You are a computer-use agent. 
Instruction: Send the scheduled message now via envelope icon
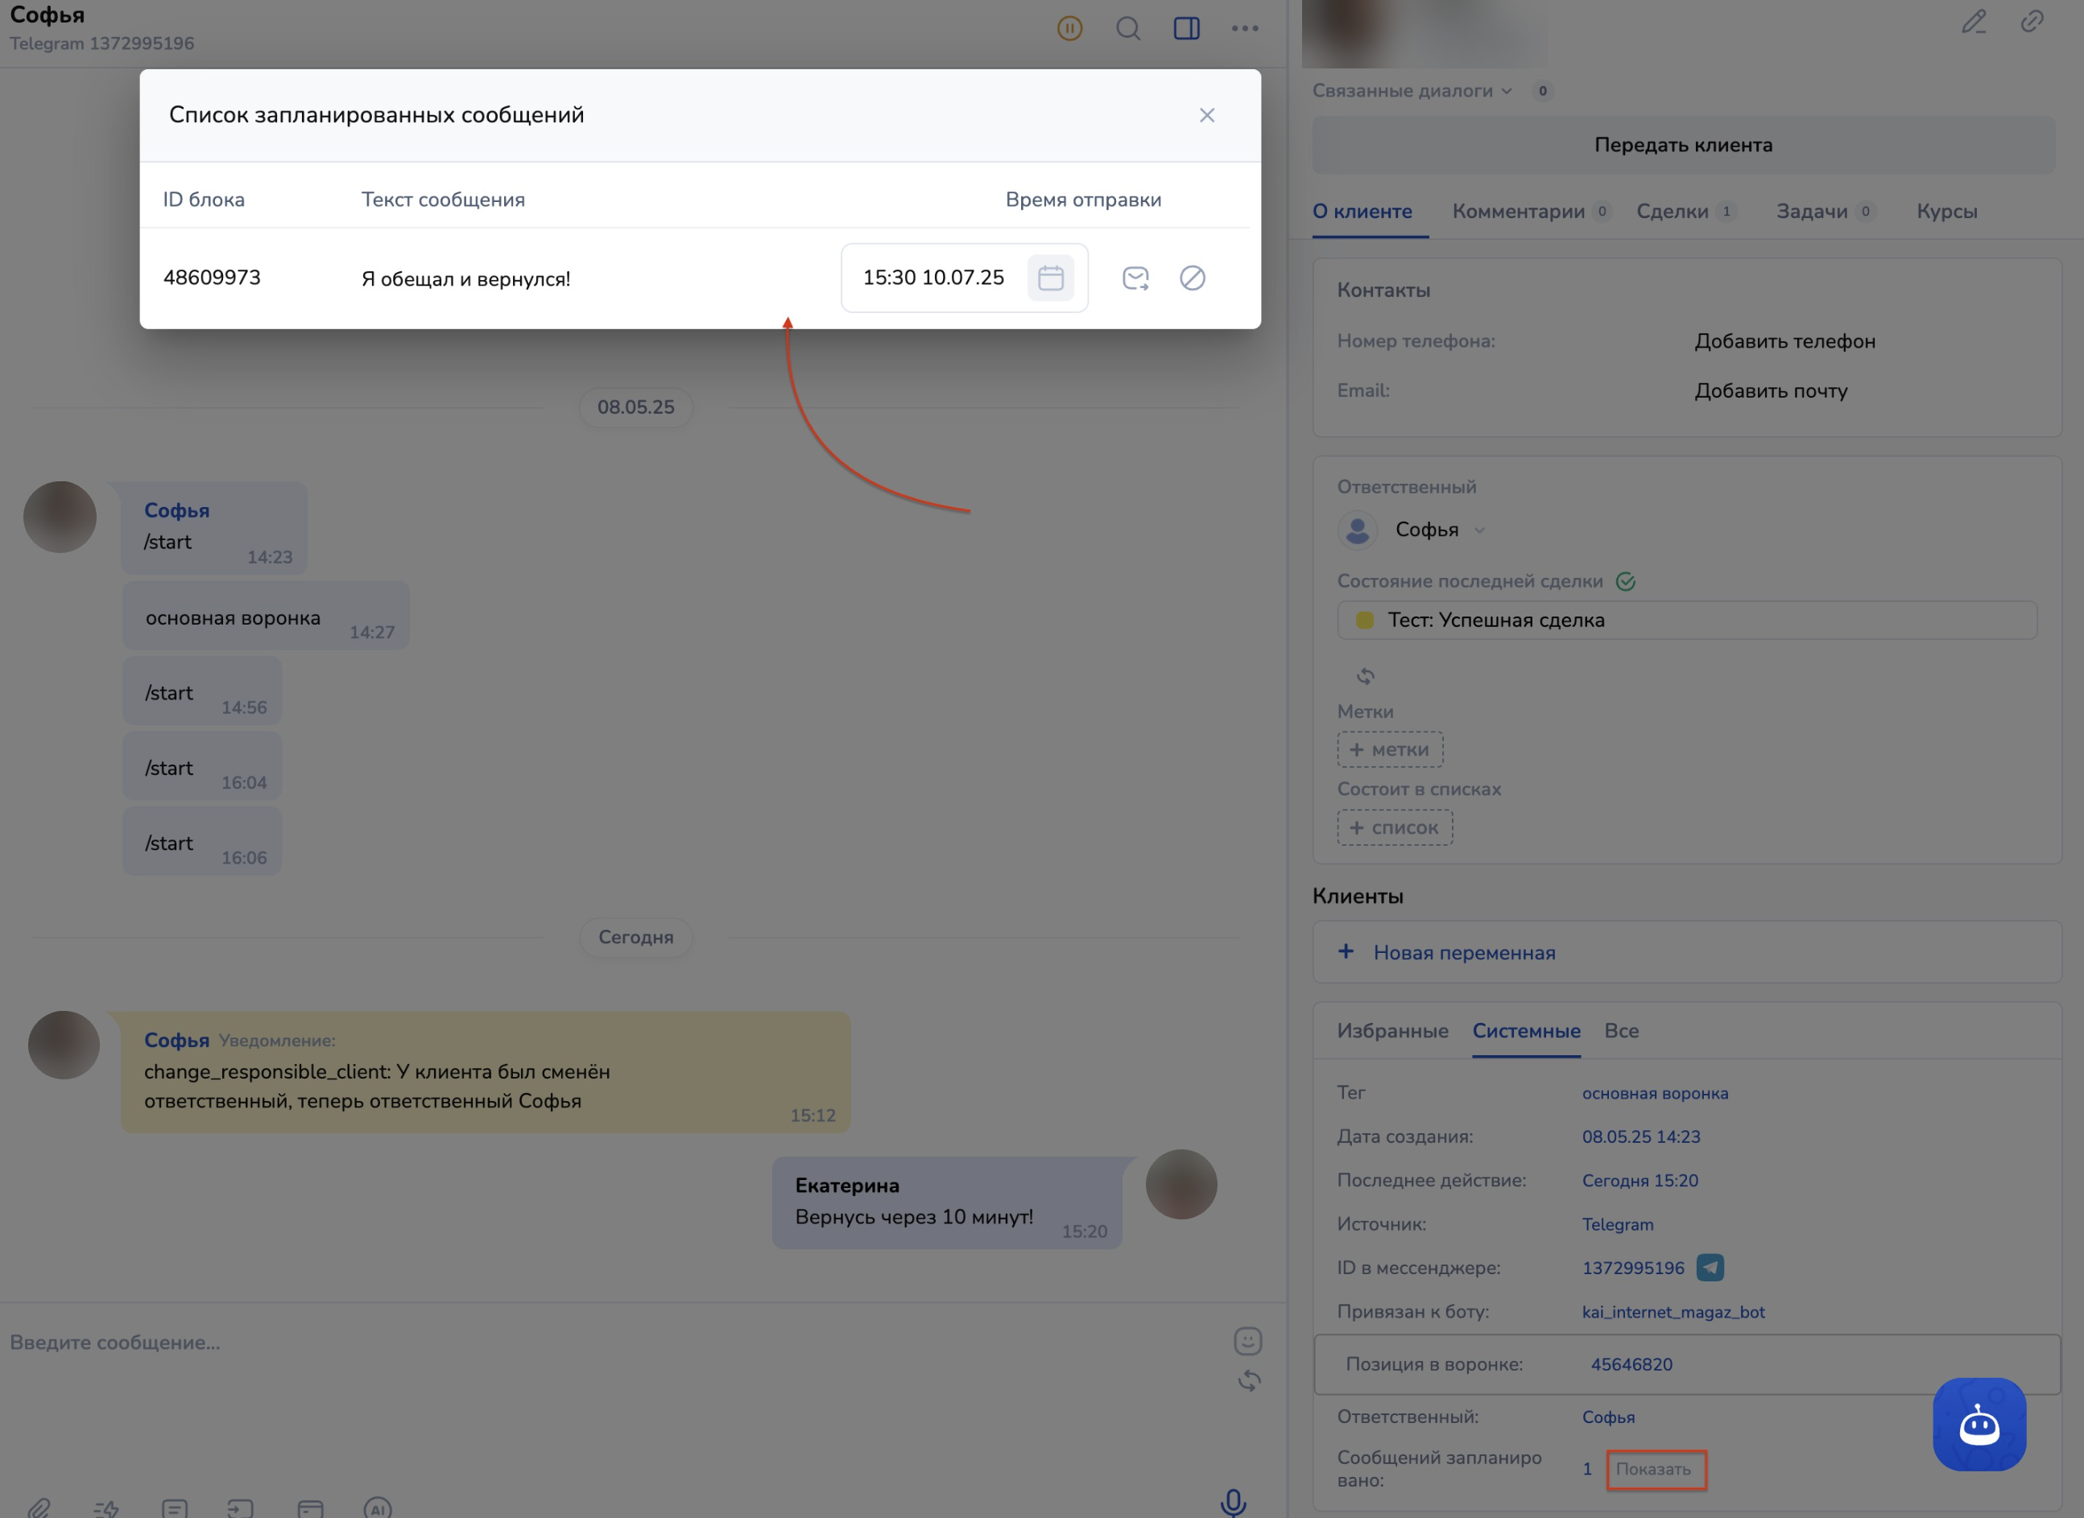click(1135, 278)
